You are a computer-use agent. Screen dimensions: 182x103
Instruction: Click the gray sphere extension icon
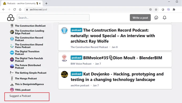click(163, 10)
